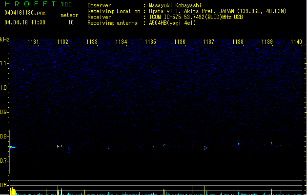This screenshot has width=307, height=195.
Task: Click the 'meteor' label
Action: (69, 15)
